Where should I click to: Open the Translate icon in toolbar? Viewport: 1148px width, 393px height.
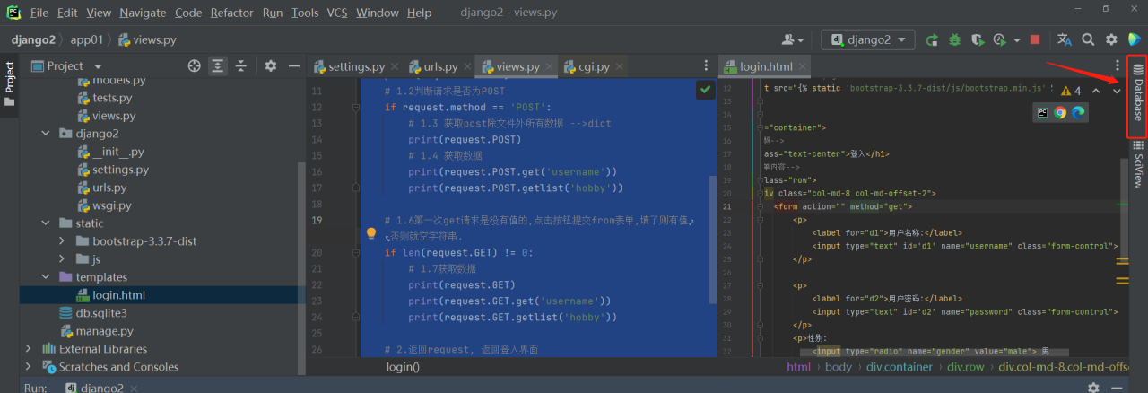tap(1065, 39)
